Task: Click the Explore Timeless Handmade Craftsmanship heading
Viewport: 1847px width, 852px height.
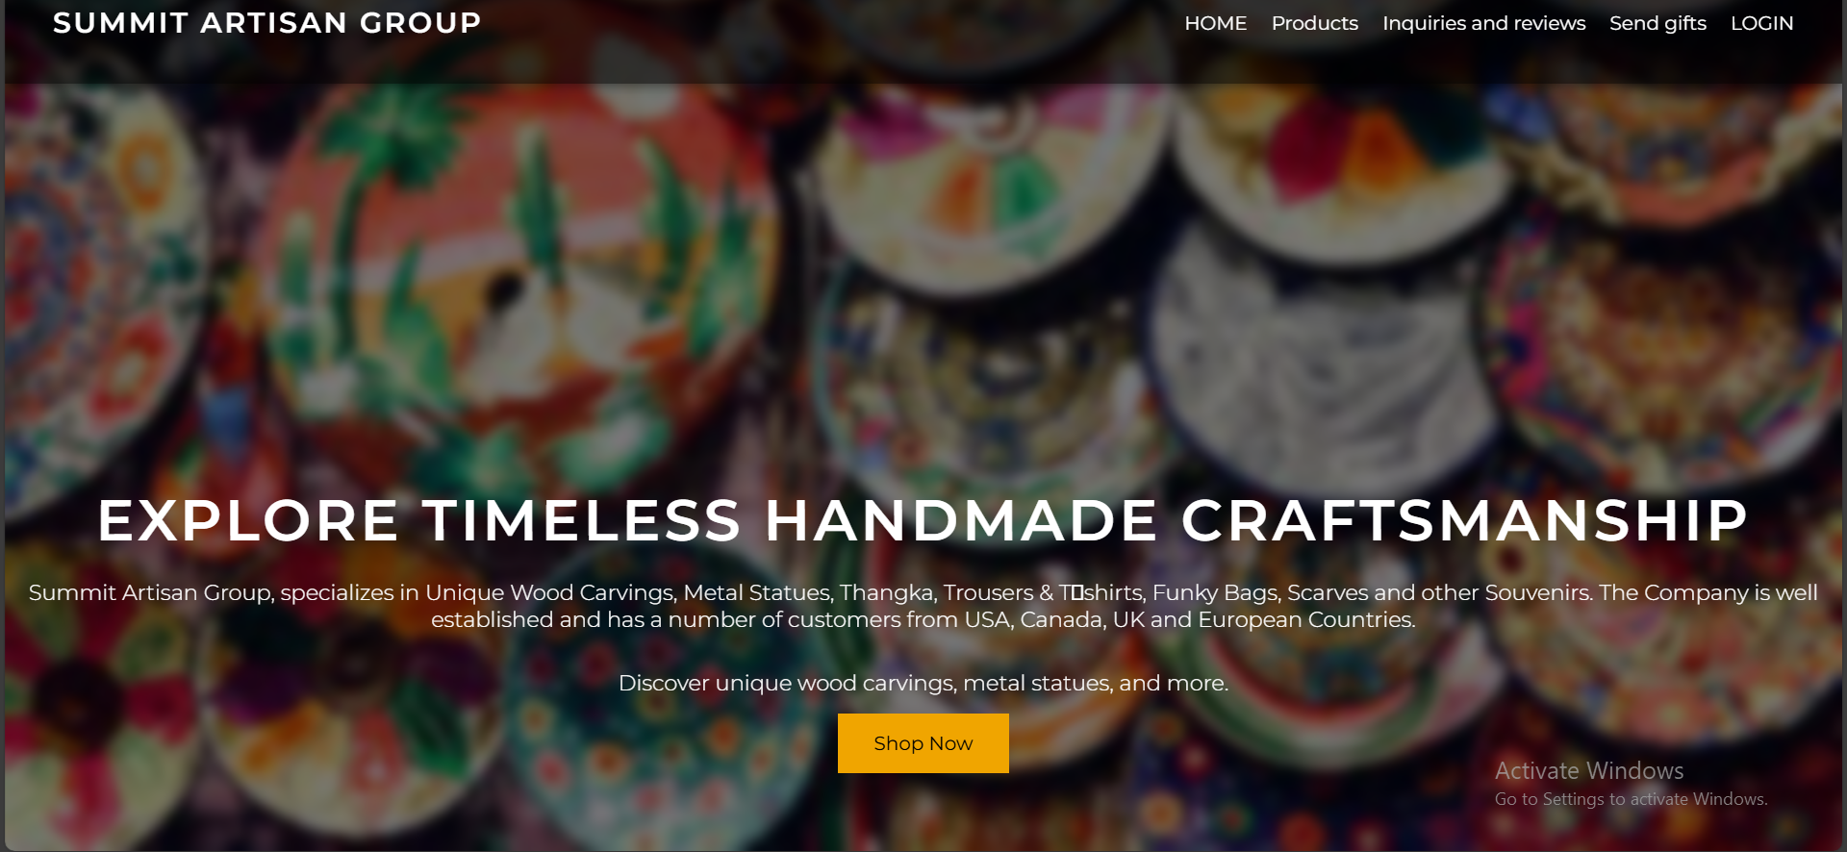Action: (923, 520)
